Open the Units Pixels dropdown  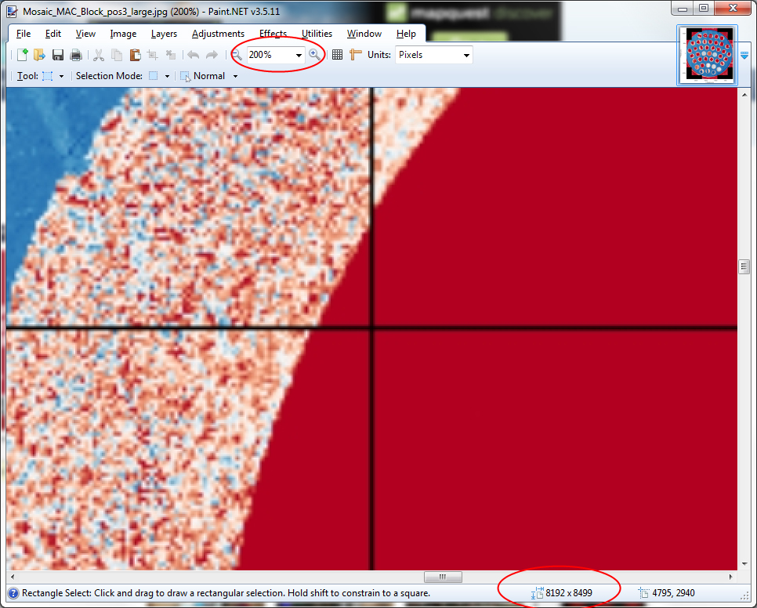point(466,56)
